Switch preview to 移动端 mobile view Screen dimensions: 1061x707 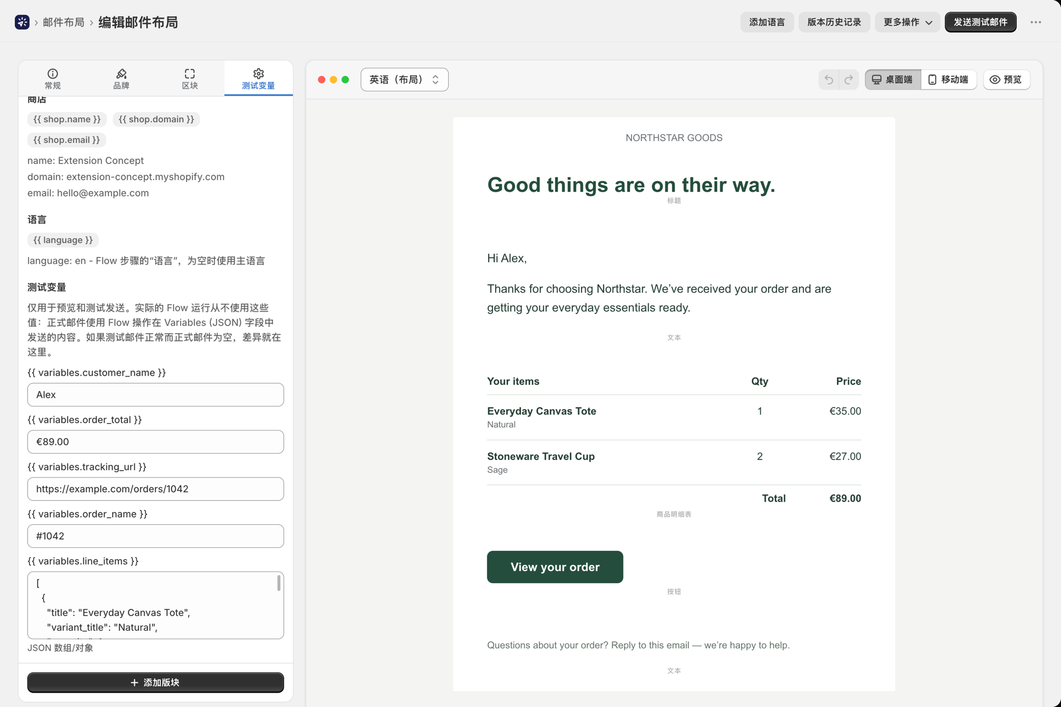pos(949,80)
